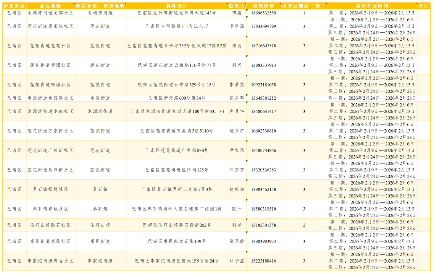Select the 具体开展时间 column header

[x=372, y=6]
